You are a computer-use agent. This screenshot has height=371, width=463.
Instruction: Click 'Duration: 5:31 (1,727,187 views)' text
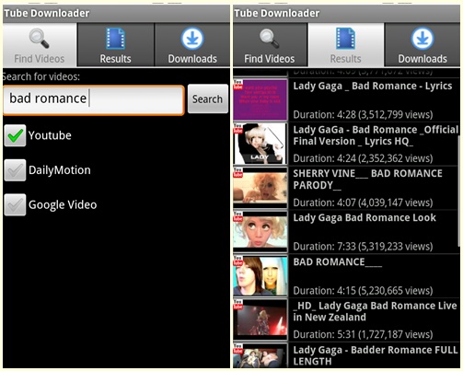click(x=363, y=335)
